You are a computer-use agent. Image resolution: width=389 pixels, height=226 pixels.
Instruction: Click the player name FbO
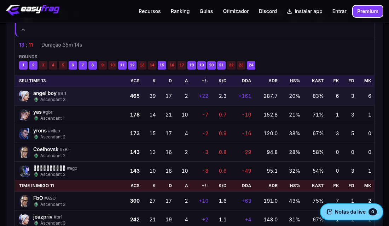[38, 198]
